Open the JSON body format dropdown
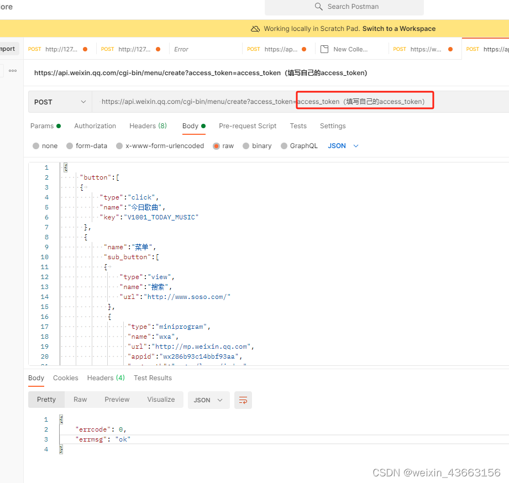Screen dimensions: 509x483 [343, 146]
